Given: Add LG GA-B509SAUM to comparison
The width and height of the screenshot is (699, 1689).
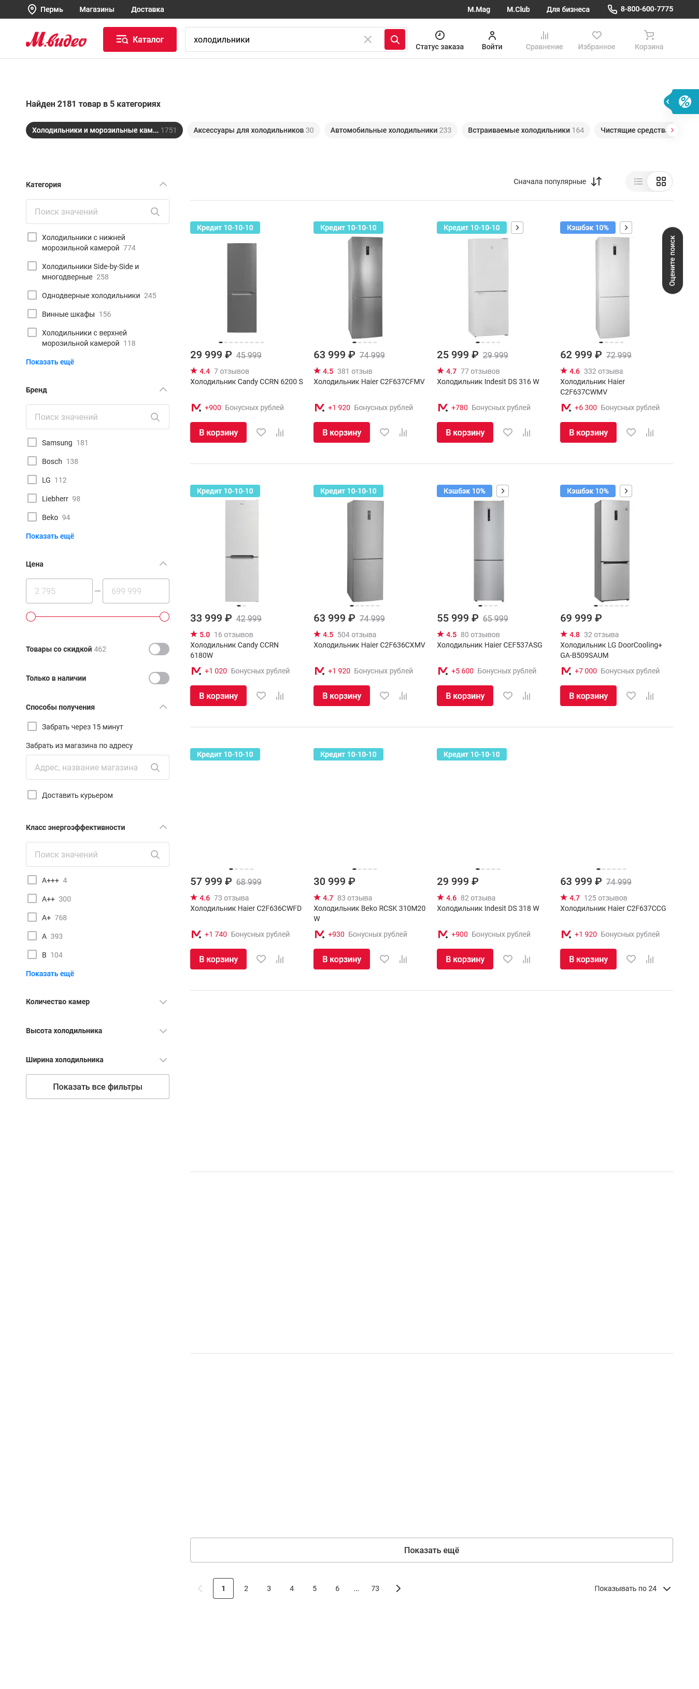Looking at the screenshot, I should pyautogui.click(x=649, y=696).
